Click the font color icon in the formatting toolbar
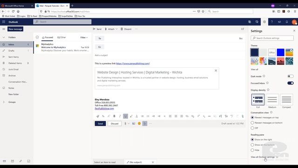This screenshot has height=168, width=298. coord(136,116)
